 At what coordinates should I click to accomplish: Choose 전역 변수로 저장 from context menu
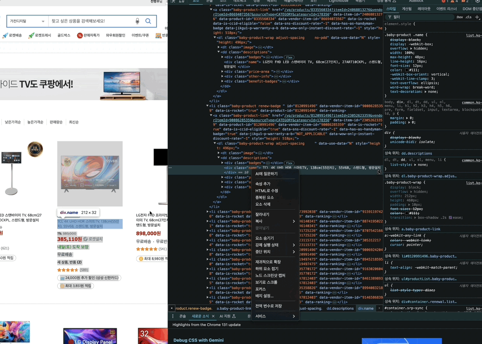(275, 306)
